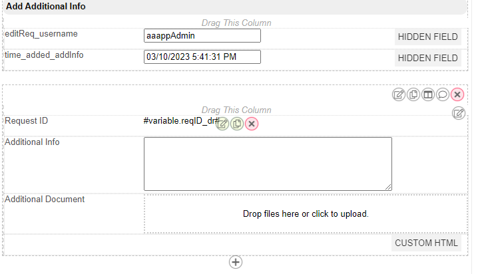Screen dimensions: 492x274
Task: Remove the Request ID field (red X)
Action: pyautogui.click(x=252, y=124)
